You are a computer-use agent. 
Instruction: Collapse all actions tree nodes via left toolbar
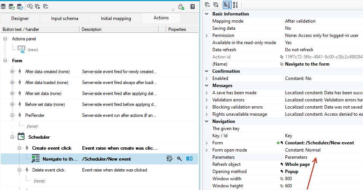[x=46, y=6]
